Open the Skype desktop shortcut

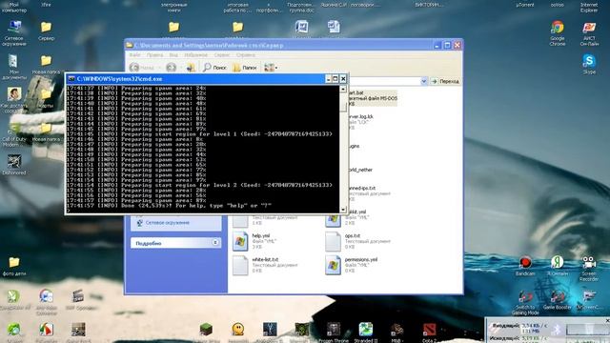point(589,64)
